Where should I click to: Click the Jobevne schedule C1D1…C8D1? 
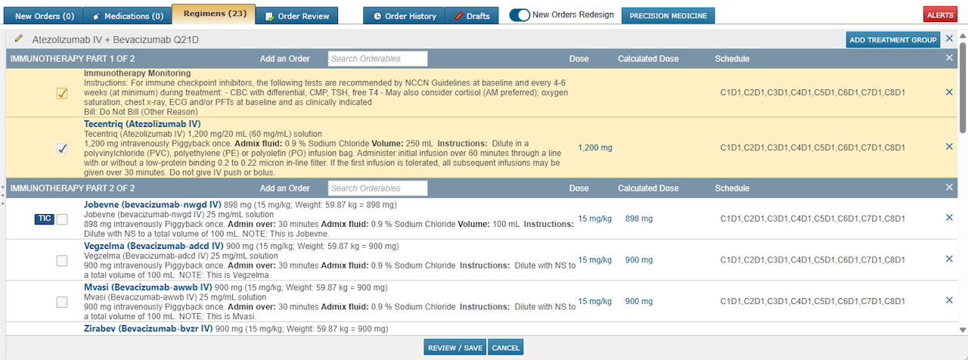(812, 219)
